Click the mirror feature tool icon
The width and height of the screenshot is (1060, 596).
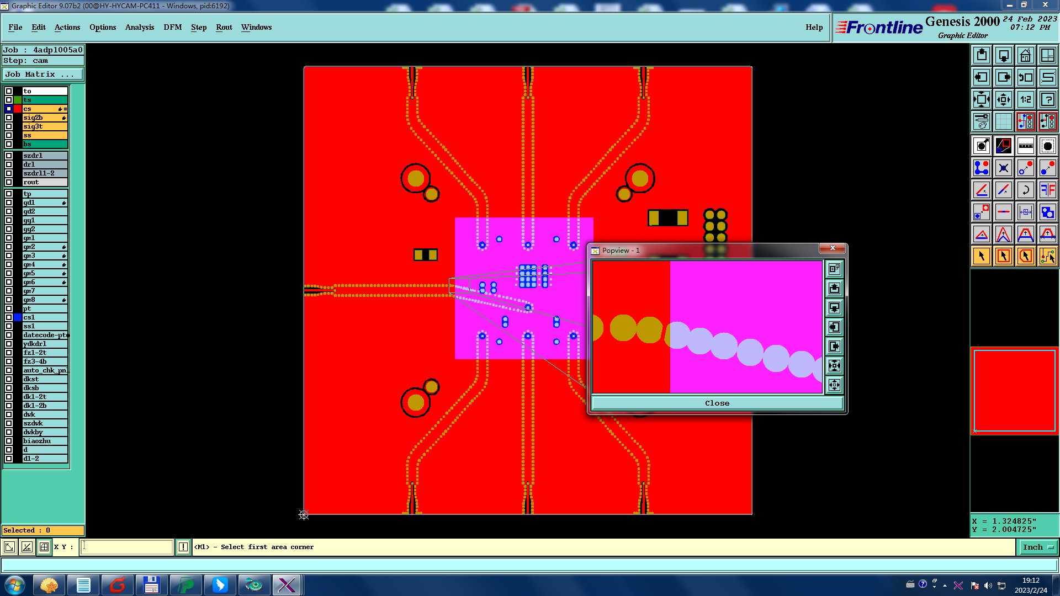[x=1047, y=190]
